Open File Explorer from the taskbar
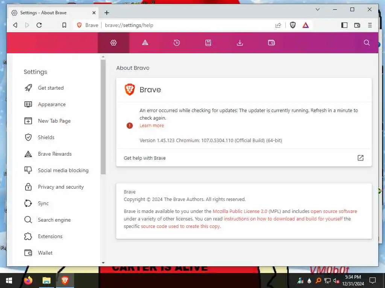Screen dimensions: 385x288 [46, 280]
